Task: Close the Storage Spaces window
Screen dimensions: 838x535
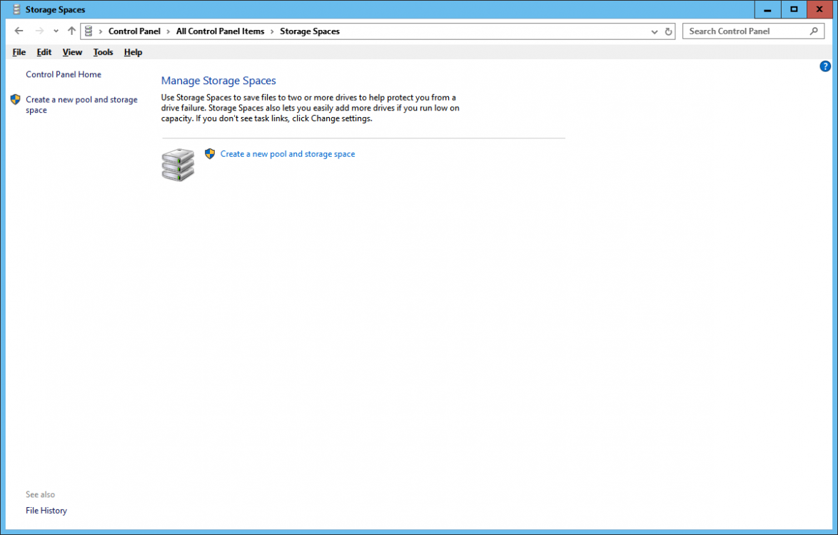Action: [x=819, y=9]
